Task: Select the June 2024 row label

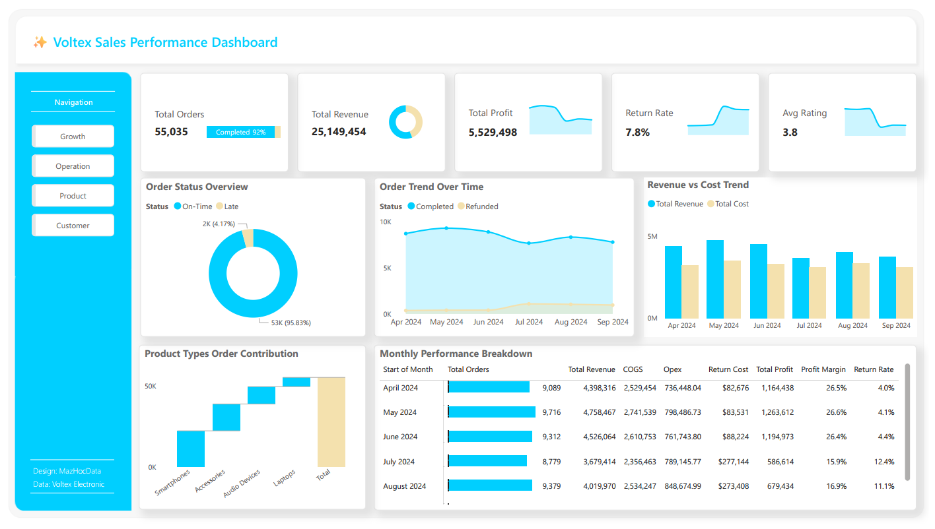Action: pos(400,437)
